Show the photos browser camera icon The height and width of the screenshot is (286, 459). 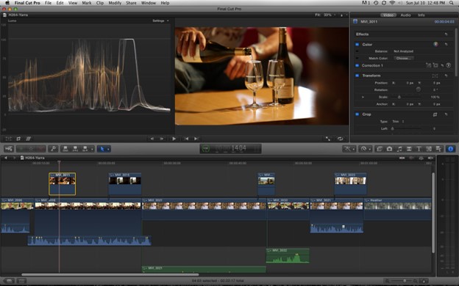point(389,149)
